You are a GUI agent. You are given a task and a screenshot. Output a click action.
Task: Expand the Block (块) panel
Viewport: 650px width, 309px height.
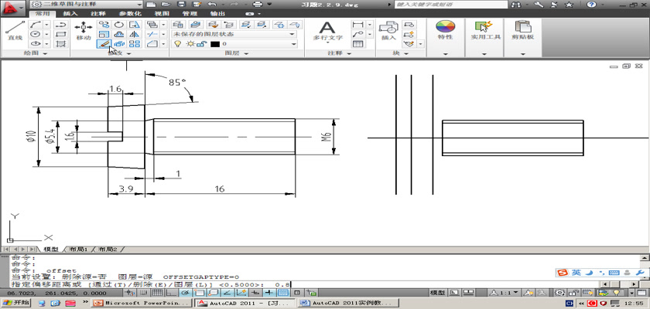click(x=401, y=53)
